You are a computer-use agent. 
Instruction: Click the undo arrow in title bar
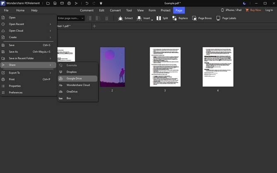87,3
